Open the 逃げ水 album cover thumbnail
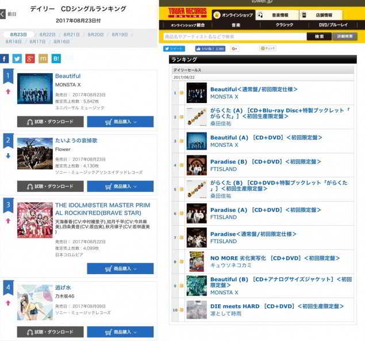 coord(35,302)
